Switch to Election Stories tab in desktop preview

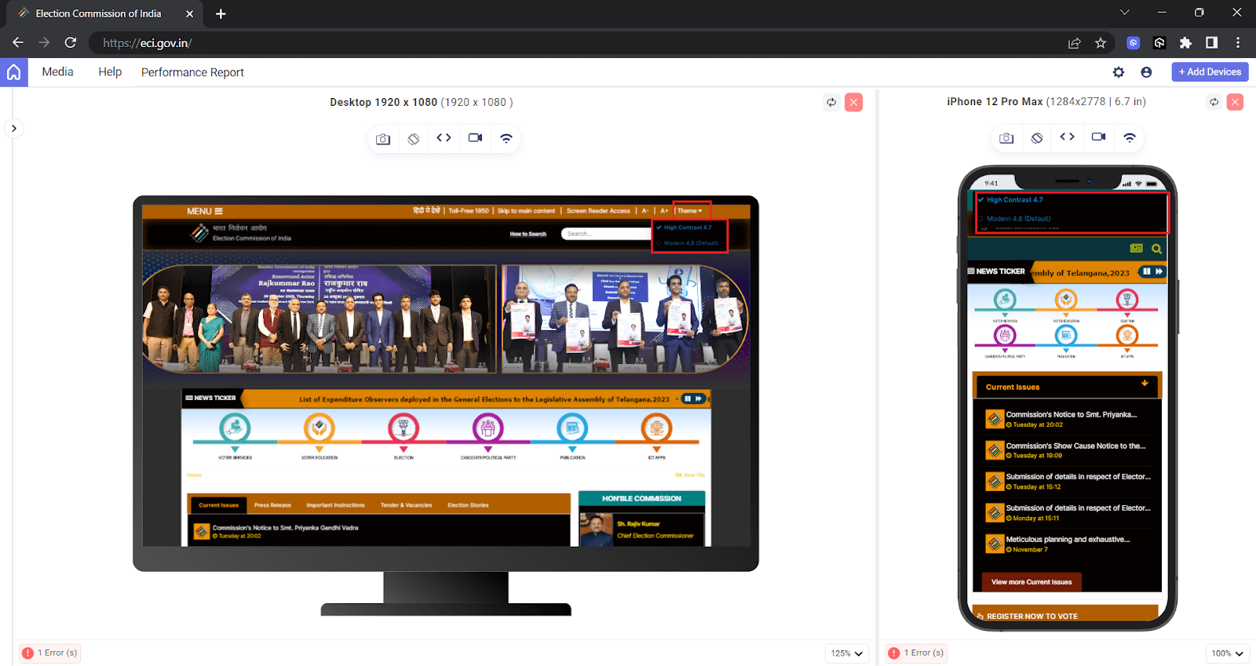point(468,505)
